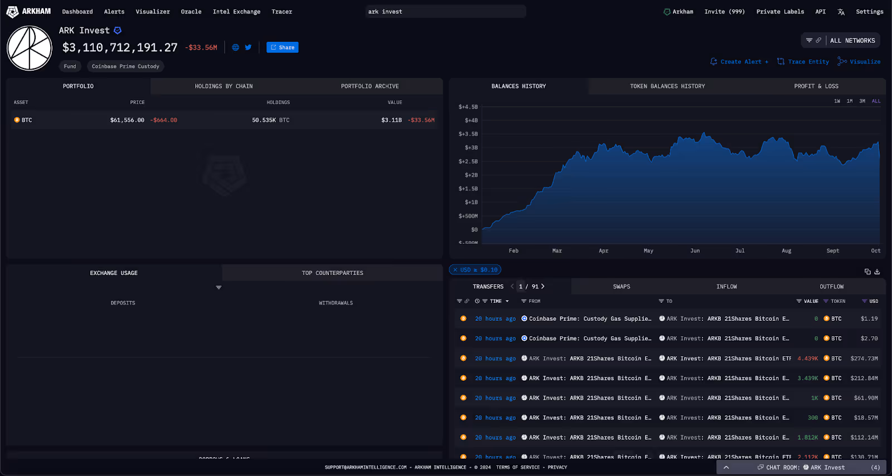Open ARK Invest's Twitter profile icon
Viewport: 892px width, 476px height.
248,47
